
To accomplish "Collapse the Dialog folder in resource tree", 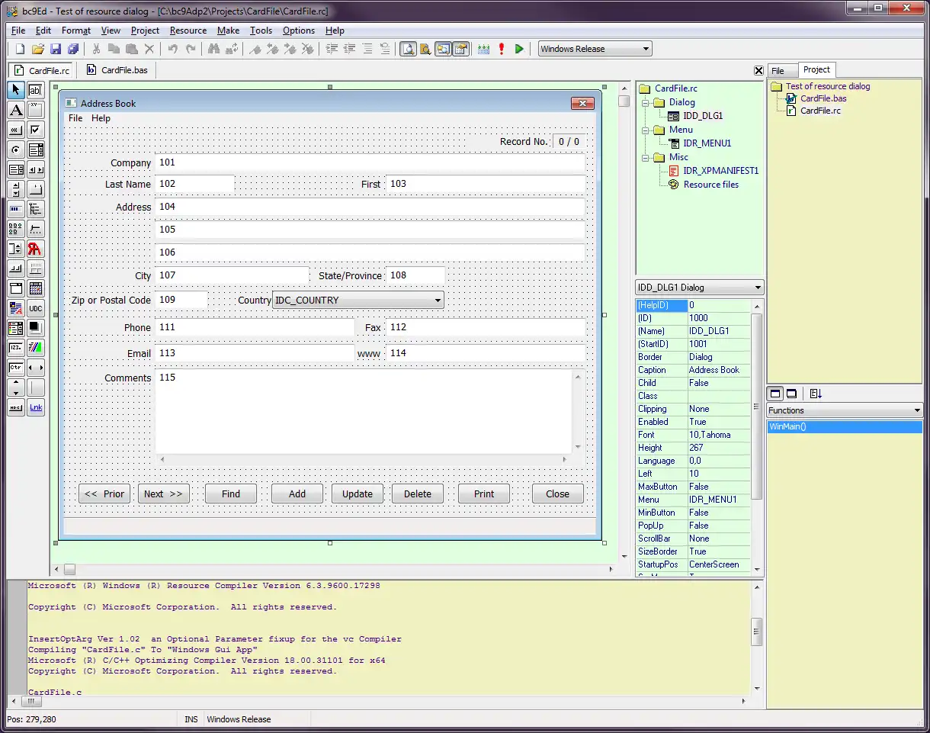I will pyautogui.click(x=644, y=102).
